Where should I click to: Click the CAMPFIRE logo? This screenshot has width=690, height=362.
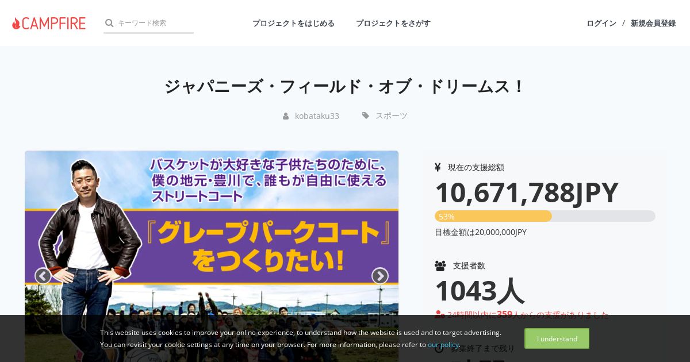pyautogui.click(x=49, y=23)
